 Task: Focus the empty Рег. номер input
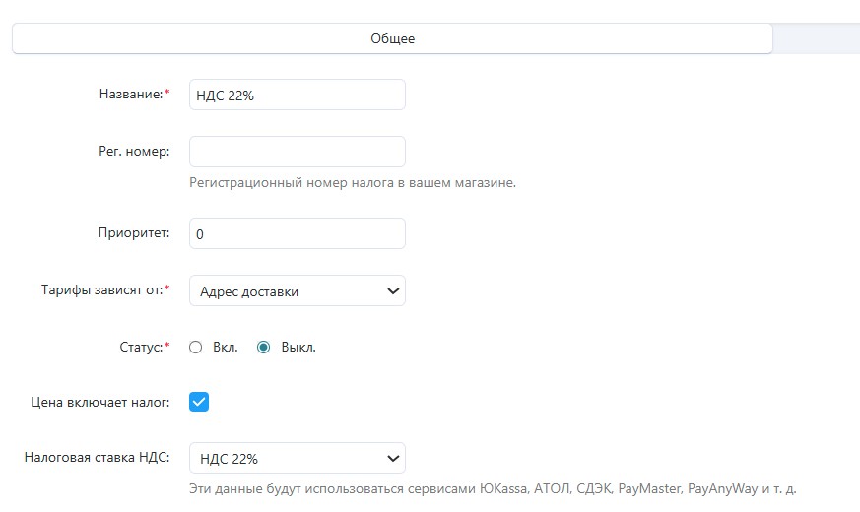(297, 152)
